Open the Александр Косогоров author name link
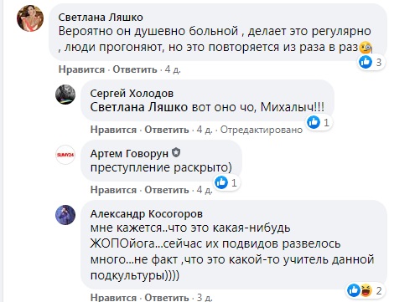The height and width of the screenshot is (302, 420). (x=147, y=214)
